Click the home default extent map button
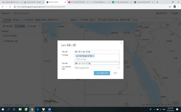 46,31
